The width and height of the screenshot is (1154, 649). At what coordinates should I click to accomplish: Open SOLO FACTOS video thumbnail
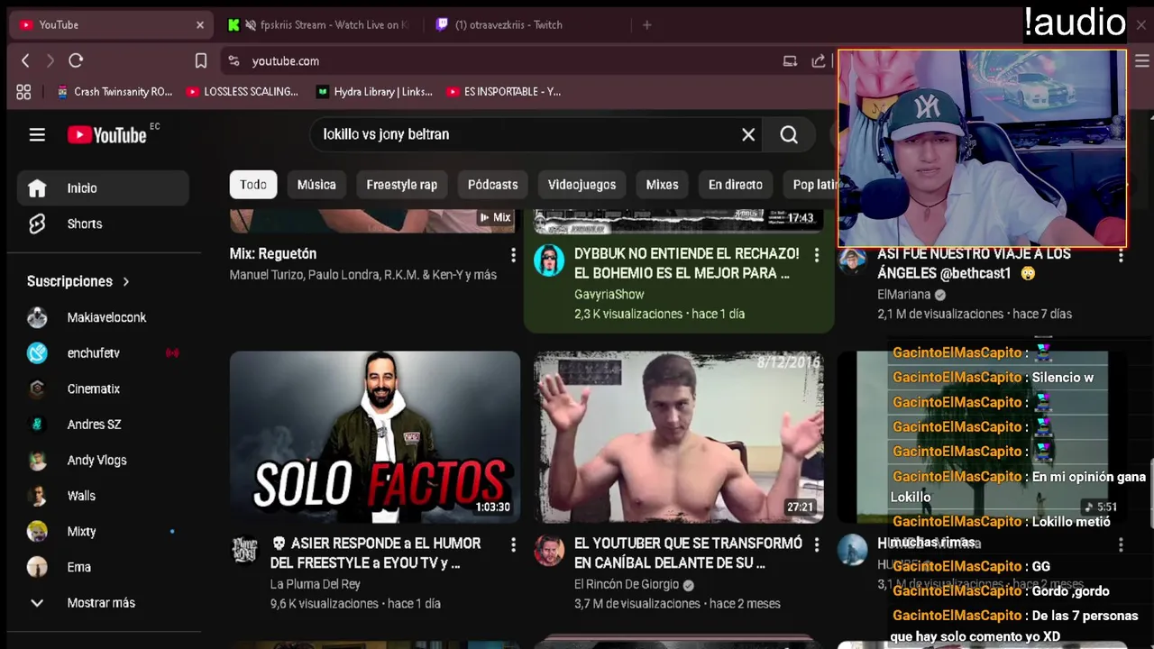click(x=375, y=437)
